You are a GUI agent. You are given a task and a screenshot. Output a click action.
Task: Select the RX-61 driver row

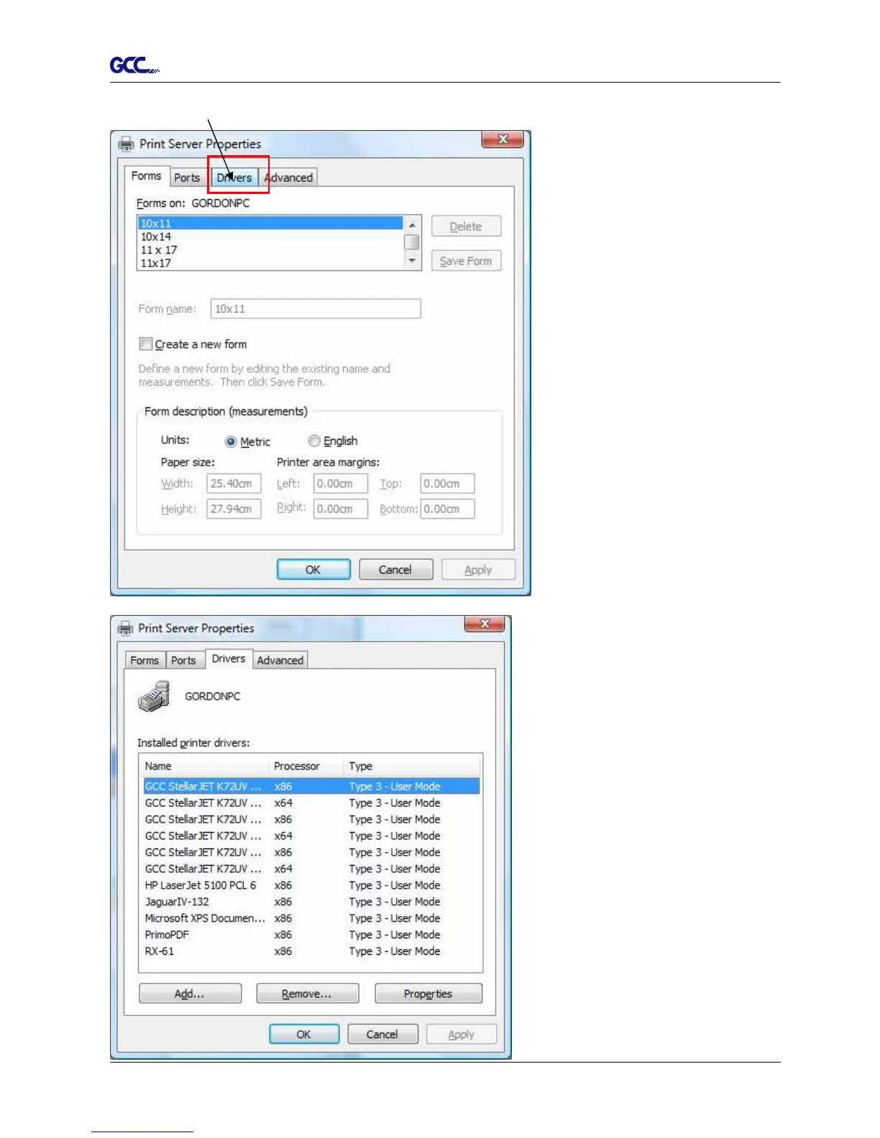(x=311, y=951)
